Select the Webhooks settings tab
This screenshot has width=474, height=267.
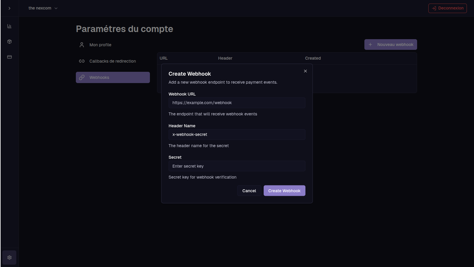point(113,77)
